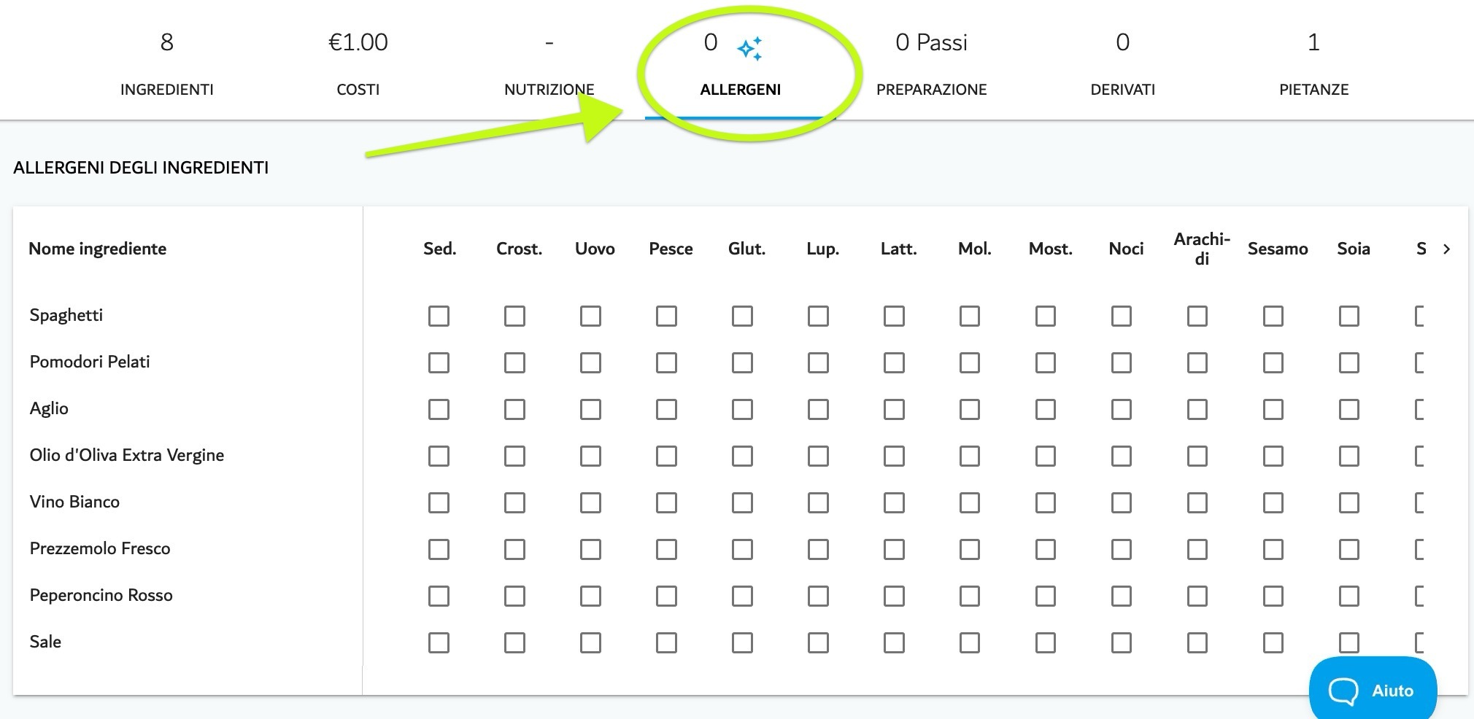The width and height of the screenshot is (1474, 719).
Task: Click the Nome ingrediente column header
Action: point(98,249)
